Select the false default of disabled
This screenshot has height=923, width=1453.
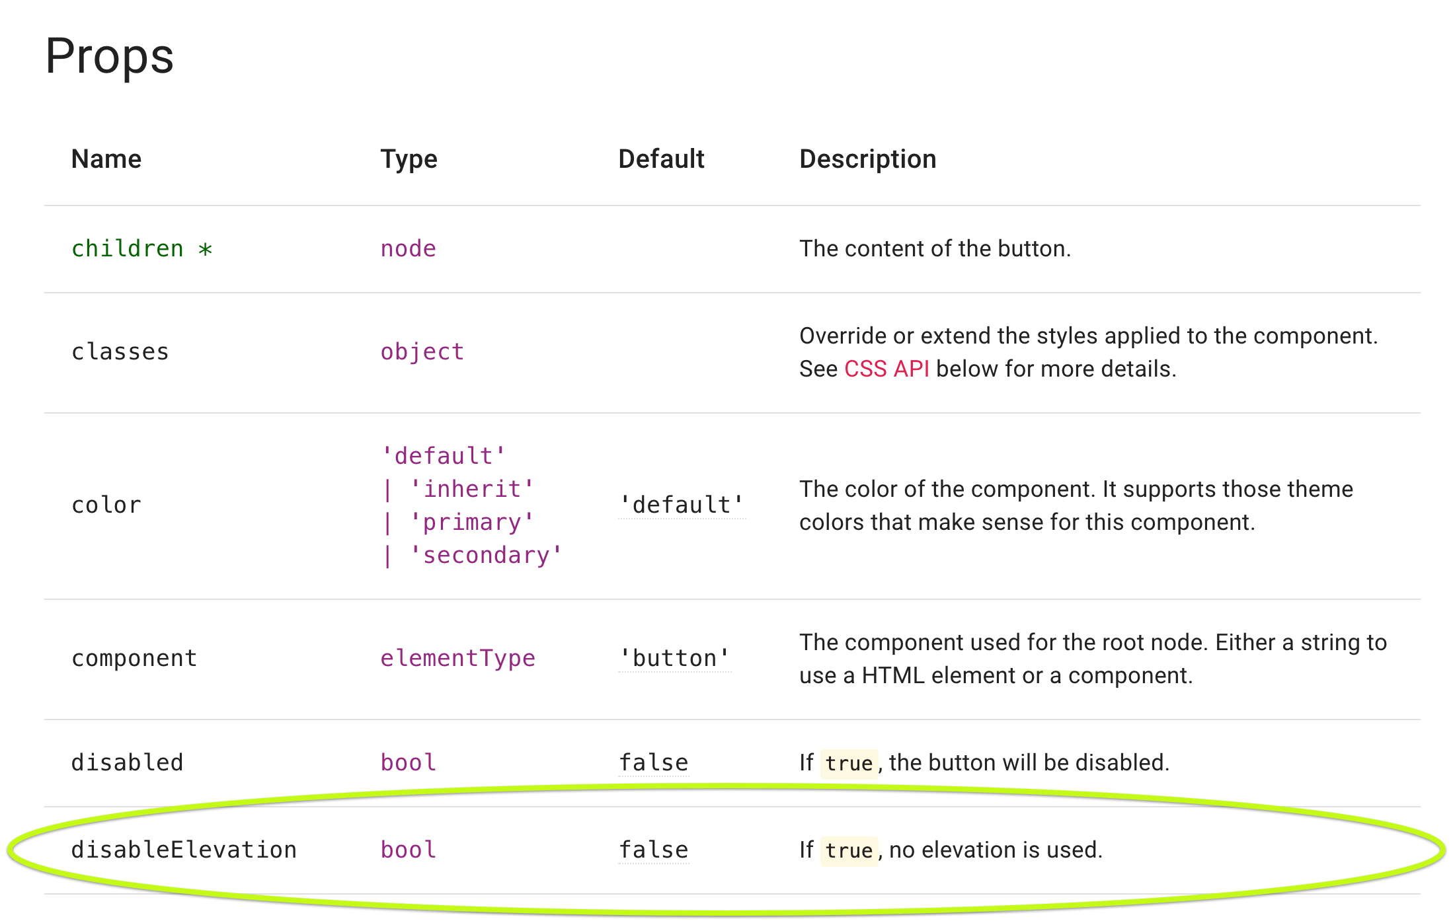click(653, 762)
